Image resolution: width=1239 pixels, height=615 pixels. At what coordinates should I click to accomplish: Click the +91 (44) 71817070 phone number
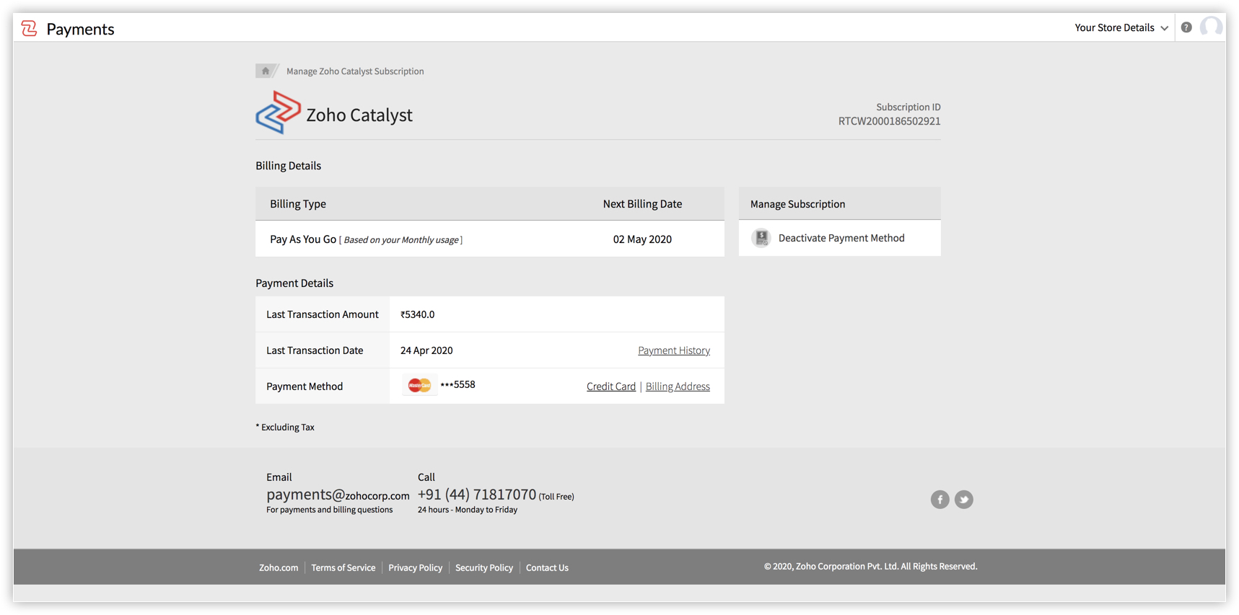pos(477,495)
